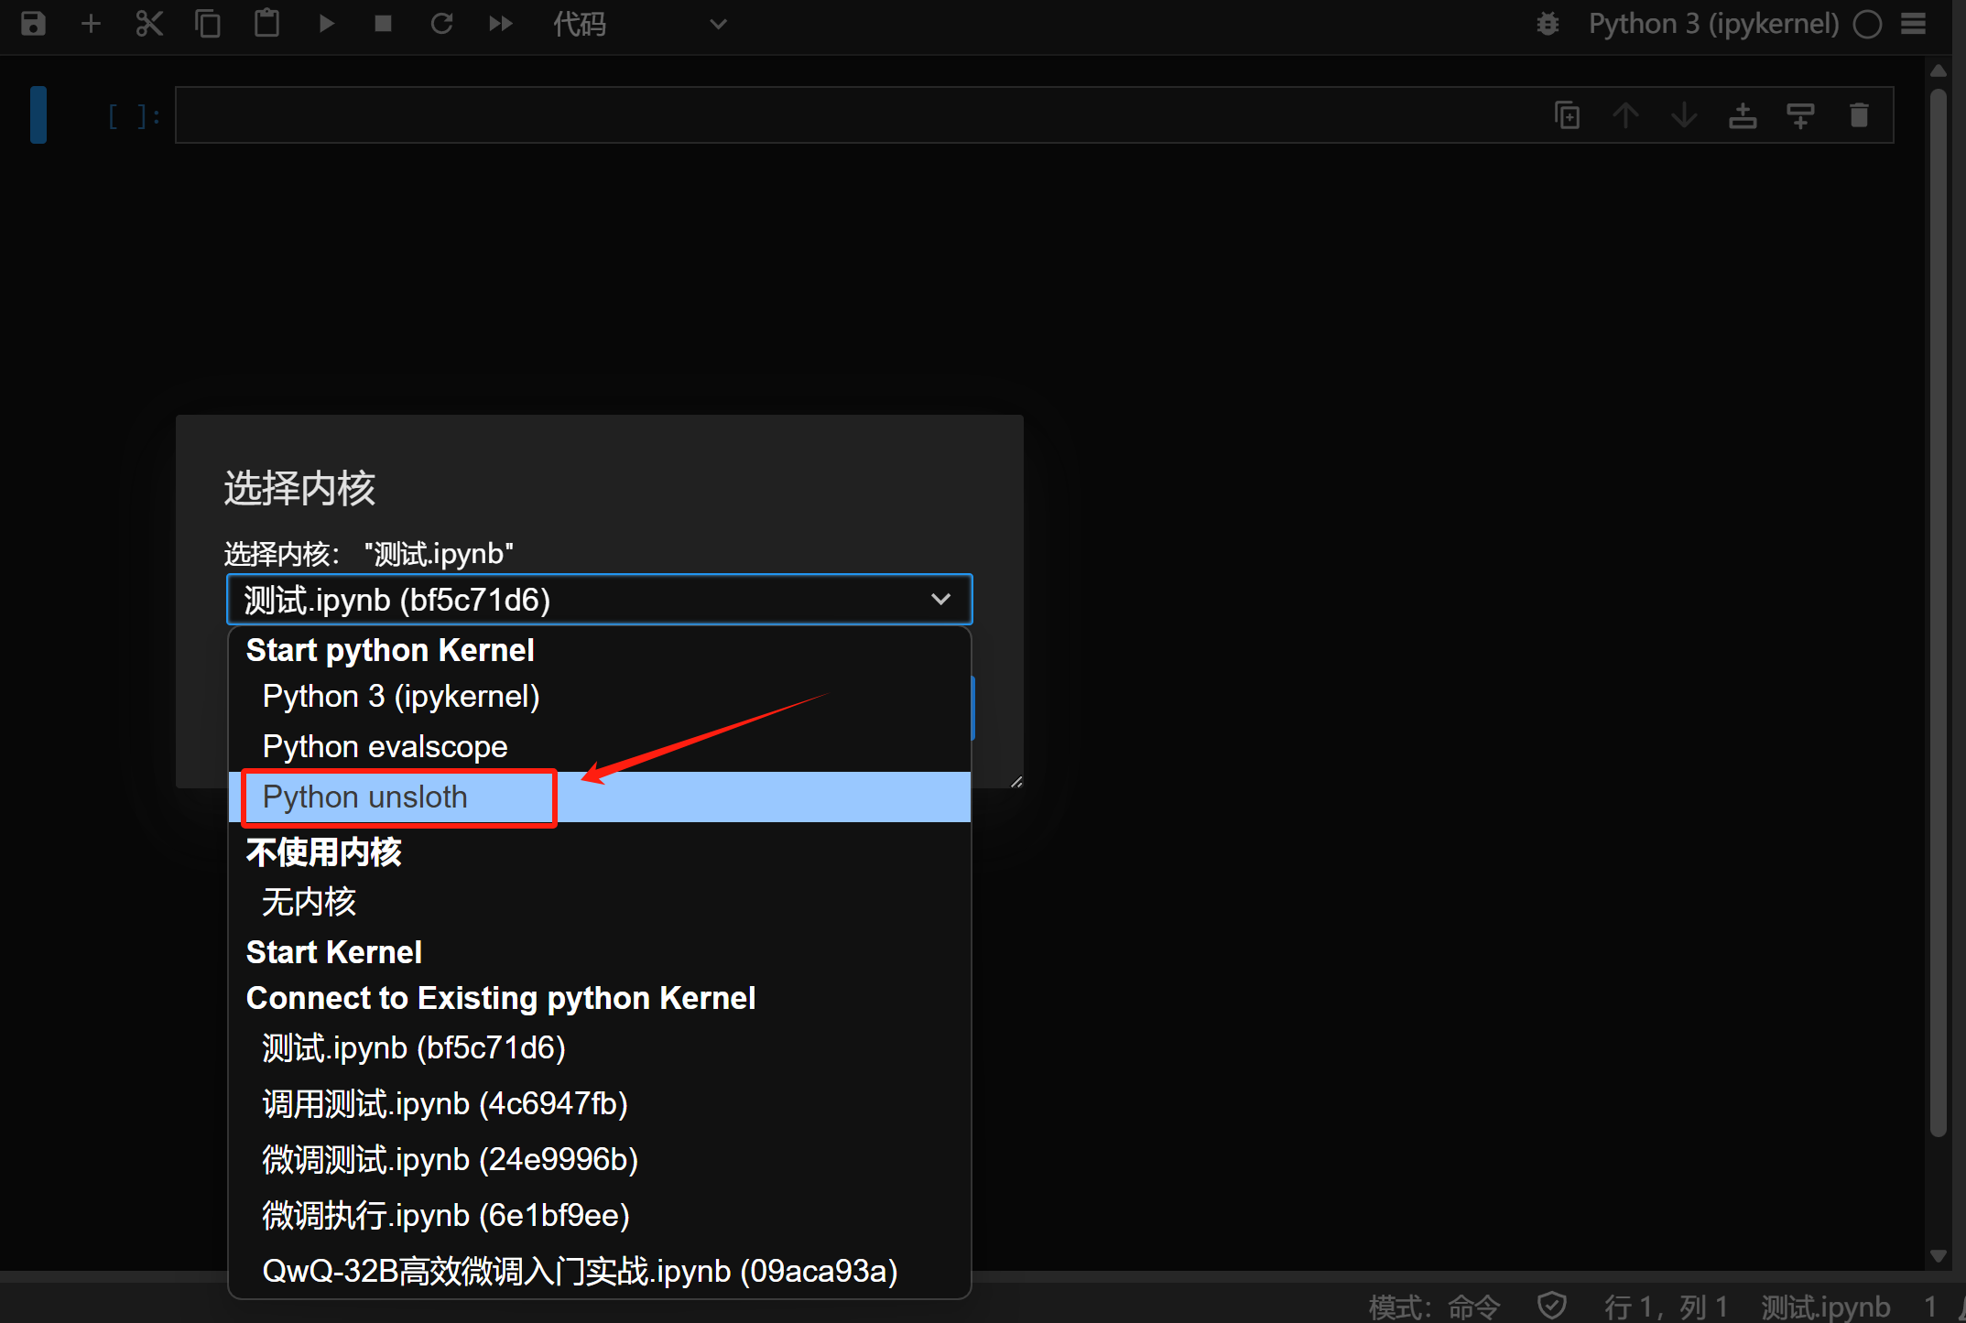The width and height of the screenshot is (1966, 1323).
Task: Copy the selected cell from the toolbar
Action: (x=208, y=24)
